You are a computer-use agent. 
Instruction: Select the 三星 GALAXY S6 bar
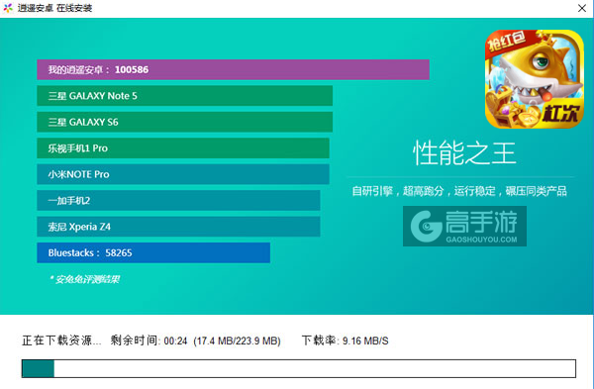point(184,122)
